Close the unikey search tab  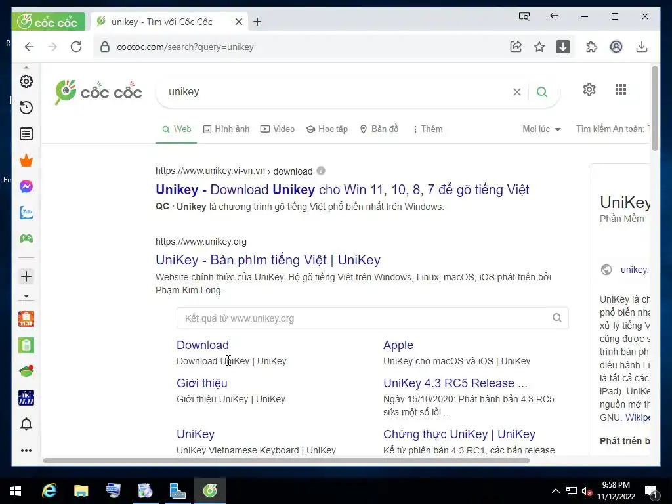coord(239,22)
